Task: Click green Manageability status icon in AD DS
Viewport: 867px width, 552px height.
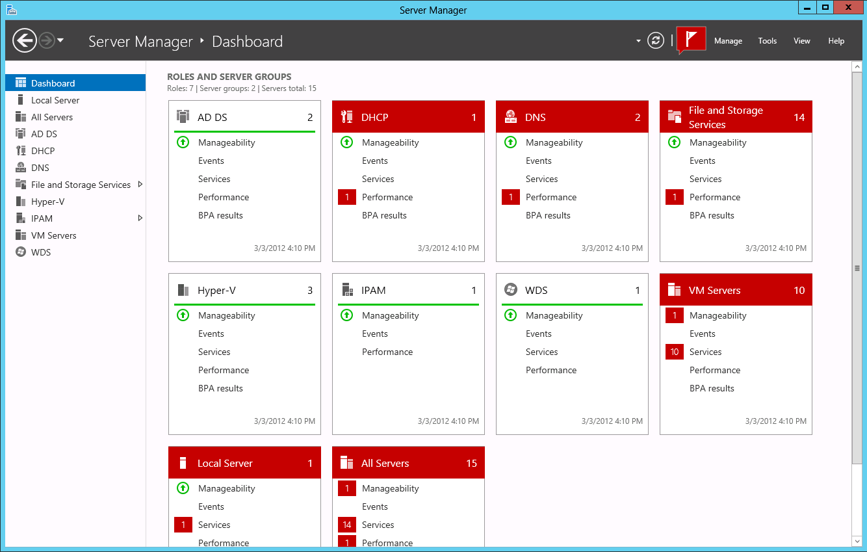Action: tap(183, 142)
